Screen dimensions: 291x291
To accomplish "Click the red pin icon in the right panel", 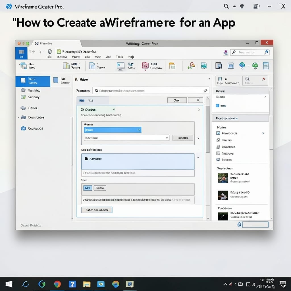I will coord(263,79).
